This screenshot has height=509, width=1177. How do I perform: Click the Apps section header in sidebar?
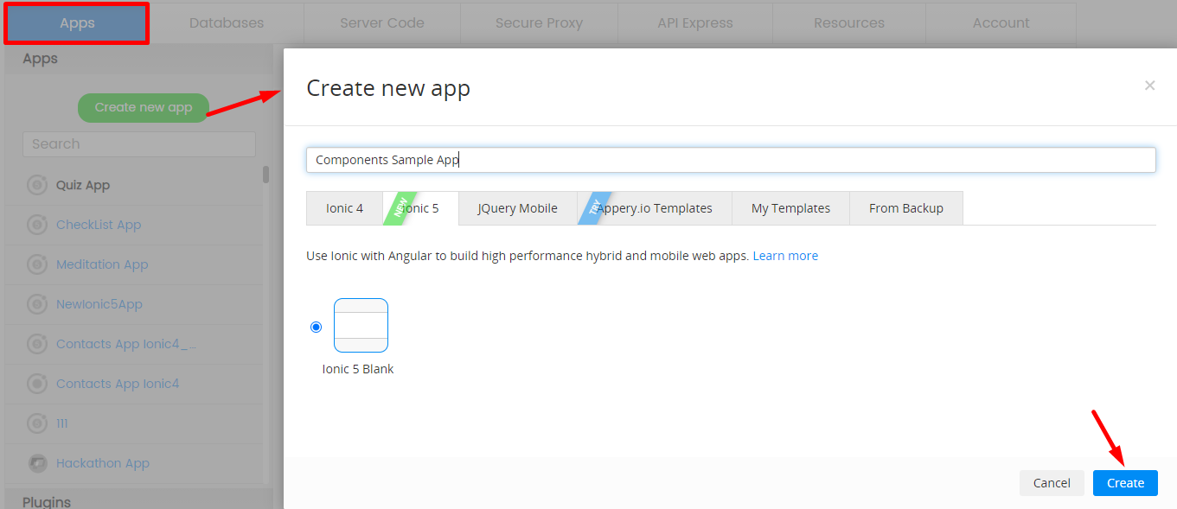coord(139,59)
